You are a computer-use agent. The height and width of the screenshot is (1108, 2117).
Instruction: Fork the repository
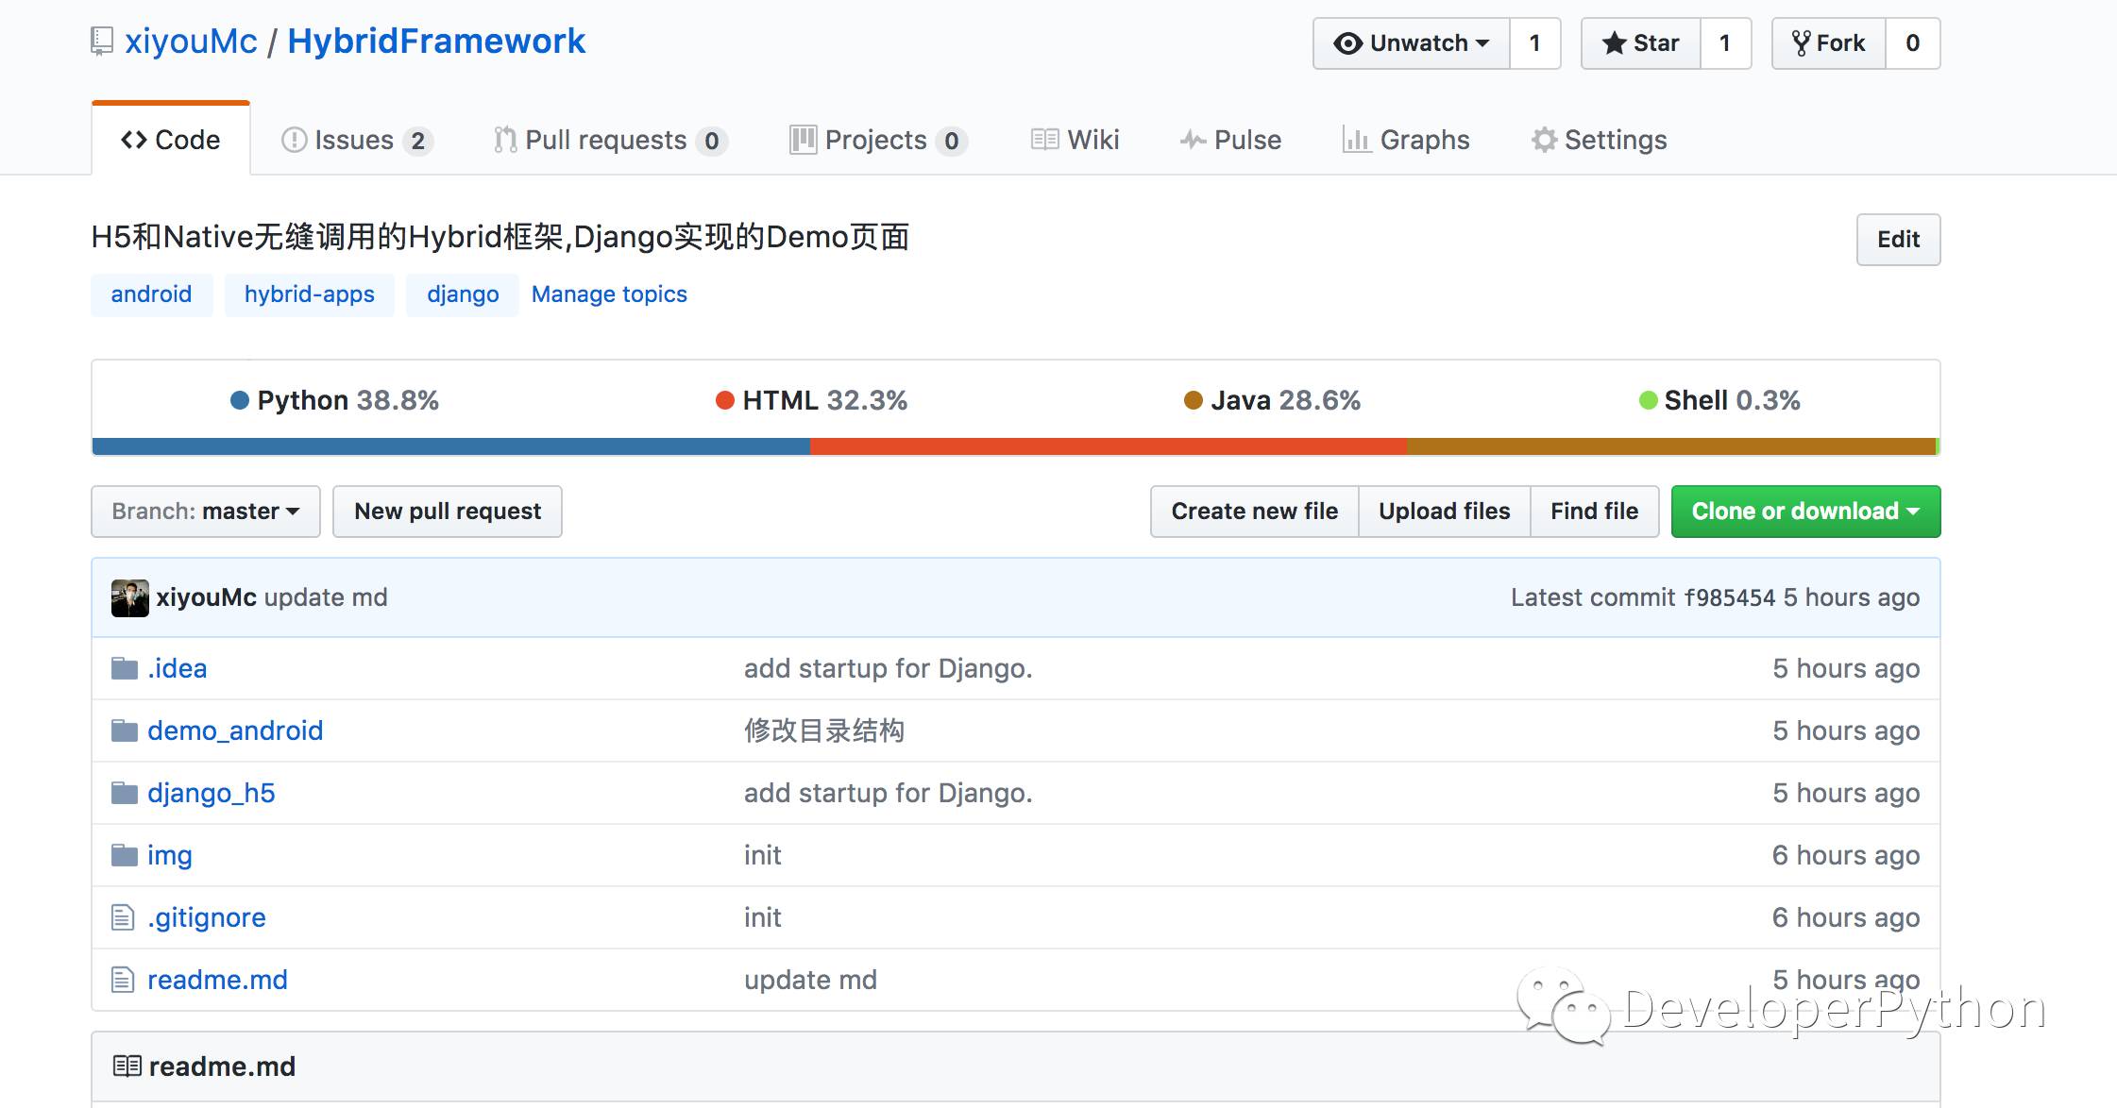tap(1829, 43)
